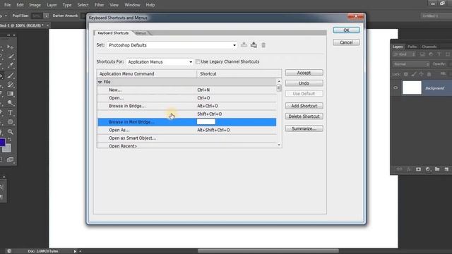Toggle lock transparent pixels
Viewport: 452px width, 254px height.
point(406,74)
